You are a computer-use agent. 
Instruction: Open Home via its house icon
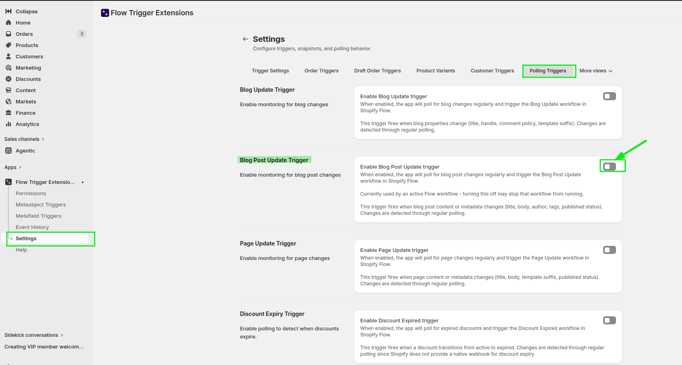pos(8,23)
